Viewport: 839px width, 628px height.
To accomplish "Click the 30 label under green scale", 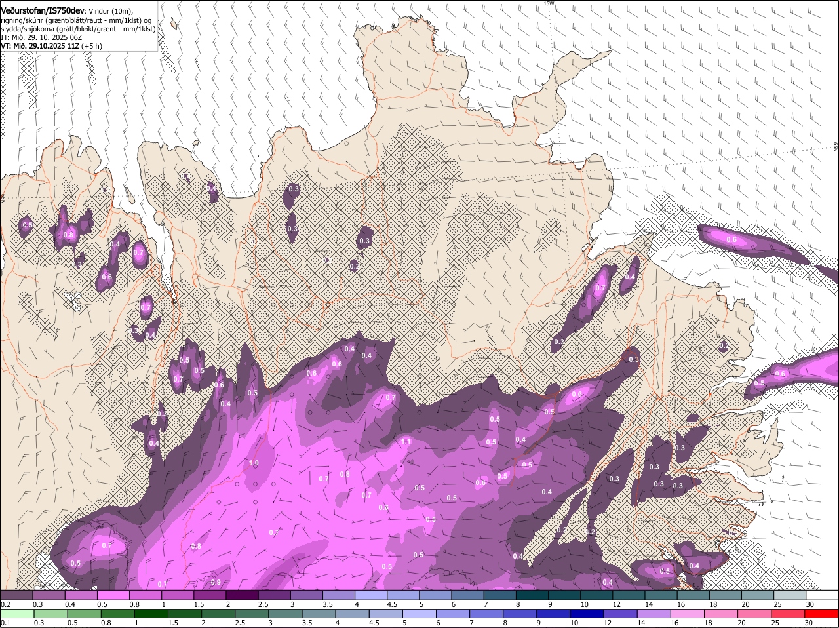I will pos(808,623).
